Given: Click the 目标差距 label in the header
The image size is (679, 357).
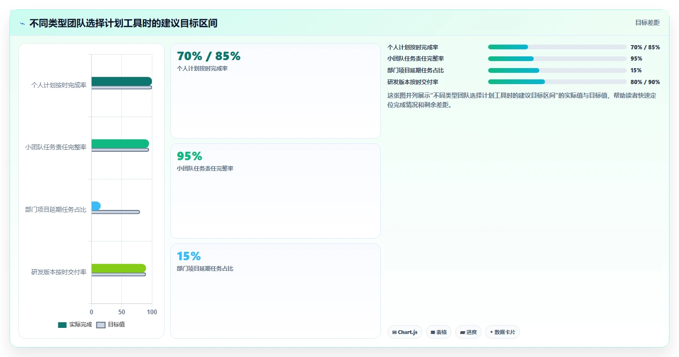Looking at the screenshot, I should point(647,23).
